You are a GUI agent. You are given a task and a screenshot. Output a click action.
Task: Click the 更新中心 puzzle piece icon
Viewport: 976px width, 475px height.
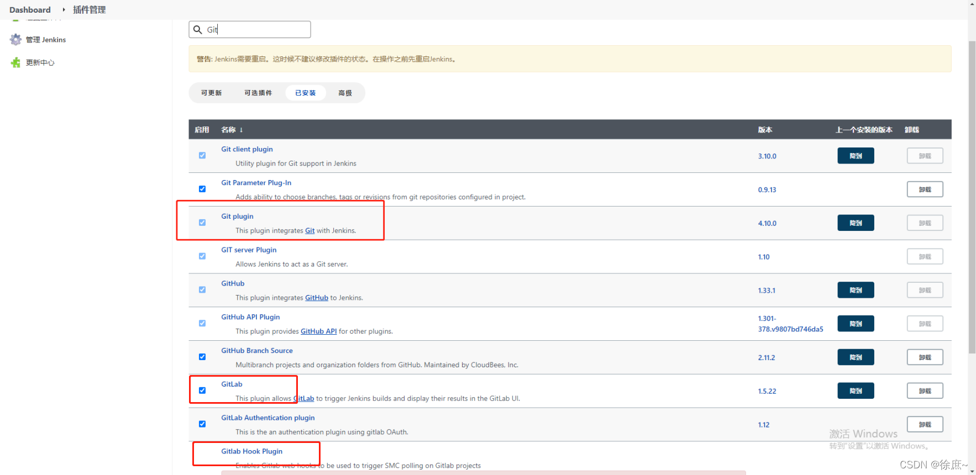tap(15, 62)
